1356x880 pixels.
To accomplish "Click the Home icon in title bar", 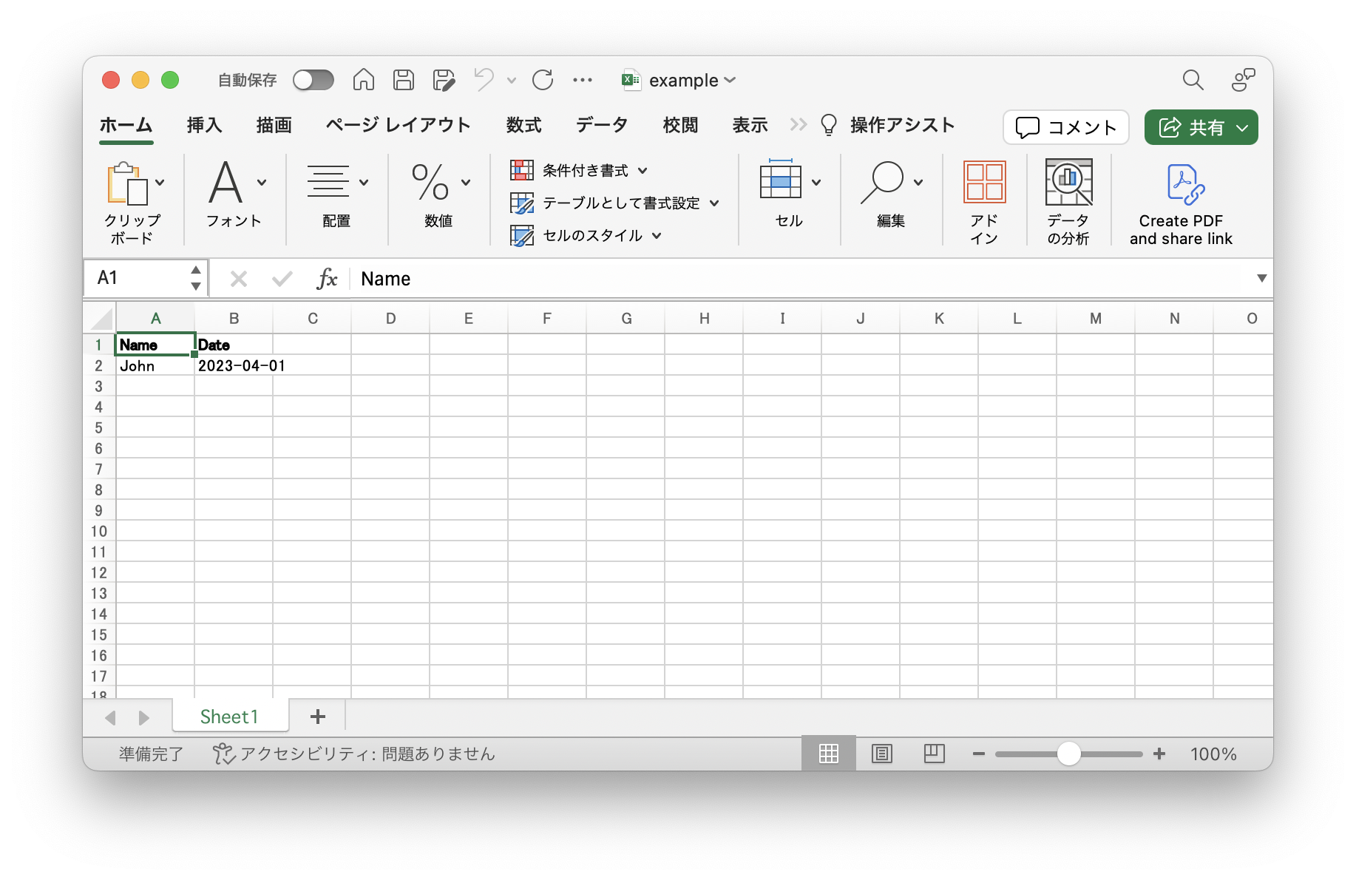I will tap(363, 79).
